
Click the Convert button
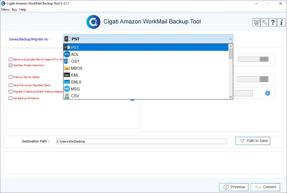(x=265, y=187)
